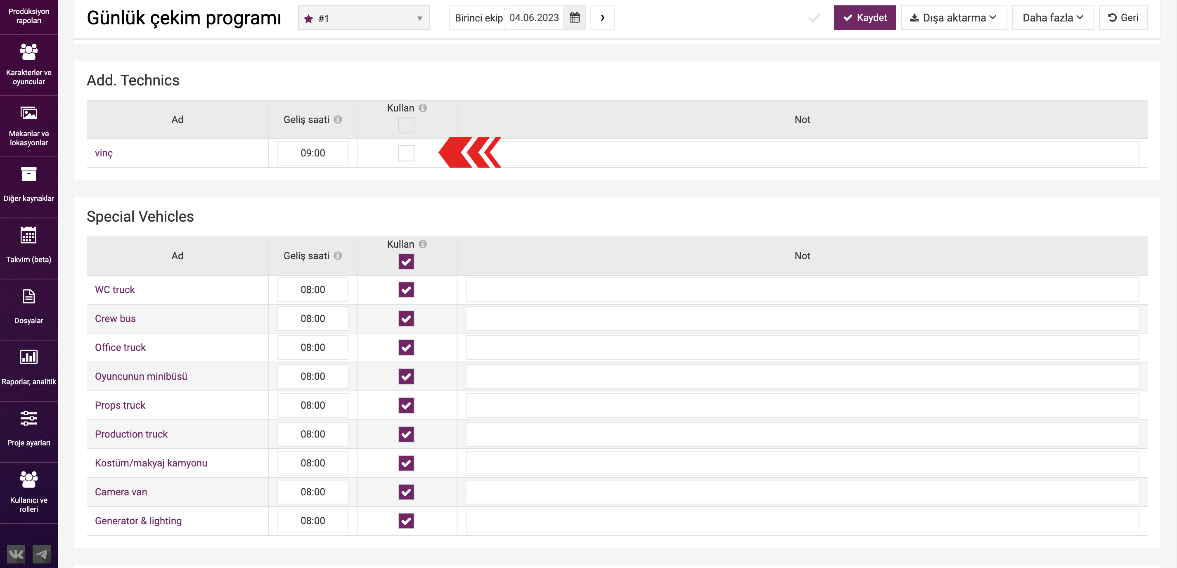The width and height of the screenshot is (1177, 568).
Task: Open Raporlar, analitik section
Action: [29, 371]
